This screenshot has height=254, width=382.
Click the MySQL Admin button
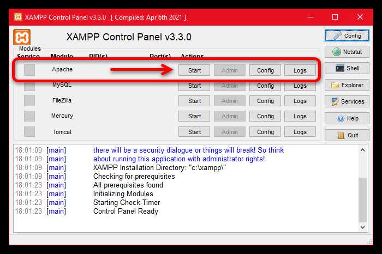(230, 86)
